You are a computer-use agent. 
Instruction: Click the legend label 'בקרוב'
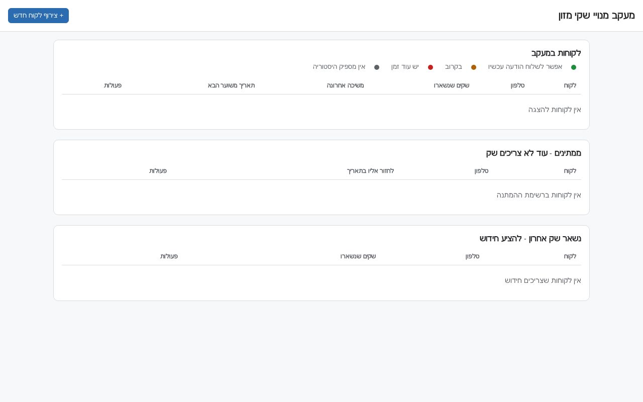tap(454, 67)
